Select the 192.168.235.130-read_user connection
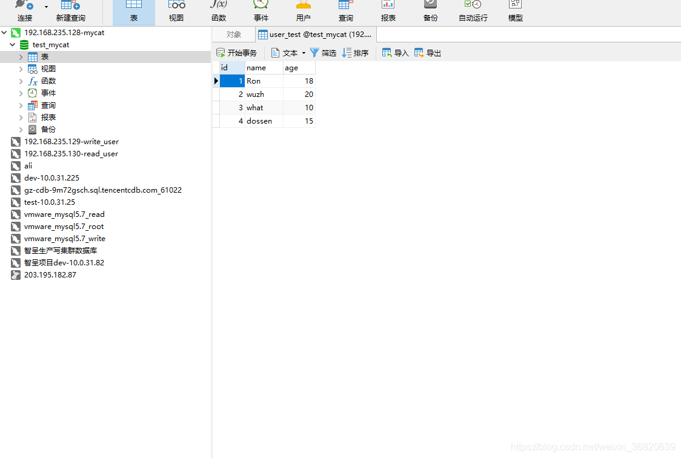The width and height of the screenshot is (681, 458). click(x=71, y=154)
